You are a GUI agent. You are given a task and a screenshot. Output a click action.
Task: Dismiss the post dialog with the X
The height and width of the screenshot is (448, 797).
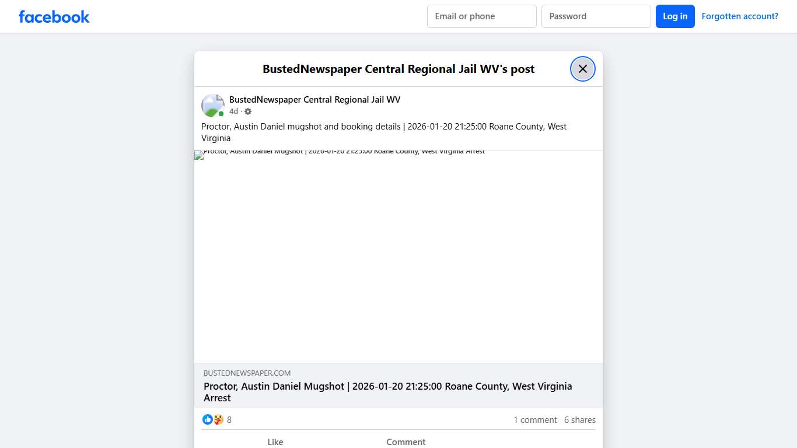(582, 68)
